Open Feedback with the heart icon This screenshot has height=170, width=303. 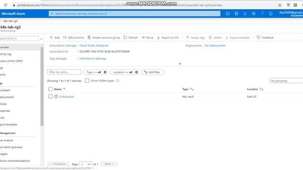[265, 38]
